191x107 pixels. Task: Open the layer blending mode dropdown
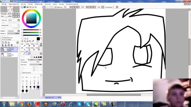click(13, 31)
